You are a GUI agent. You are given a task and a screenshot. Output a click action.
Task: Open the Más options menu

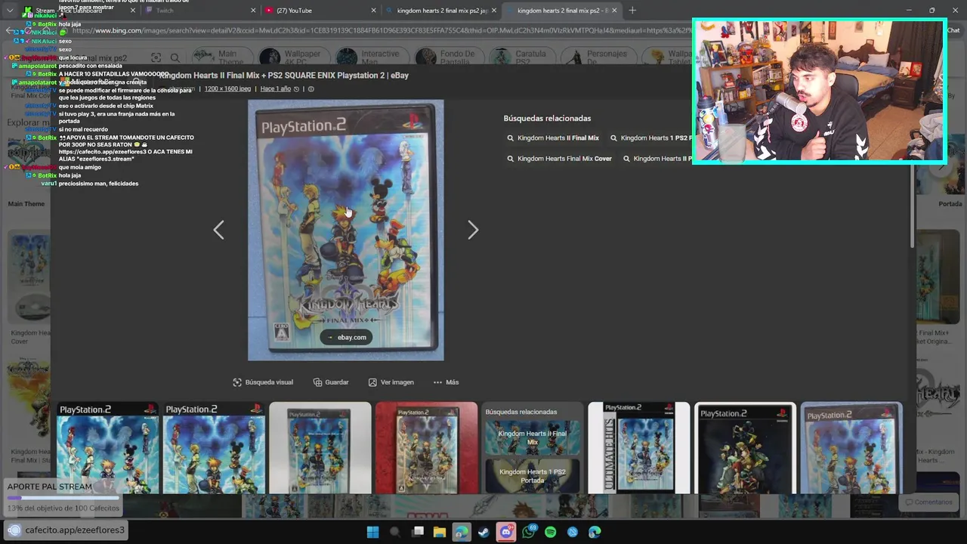pyautogui.click(x=446, y=382)
